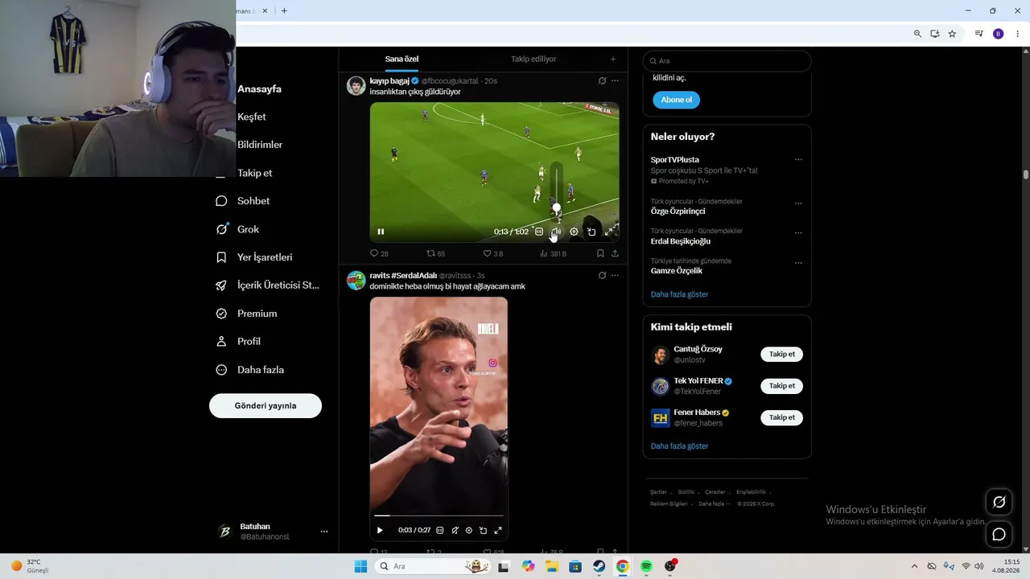This screenshot has width=1030, height=579.
Task: Show more trends under Neler oluyor
Action: click(x=680, y=294)
